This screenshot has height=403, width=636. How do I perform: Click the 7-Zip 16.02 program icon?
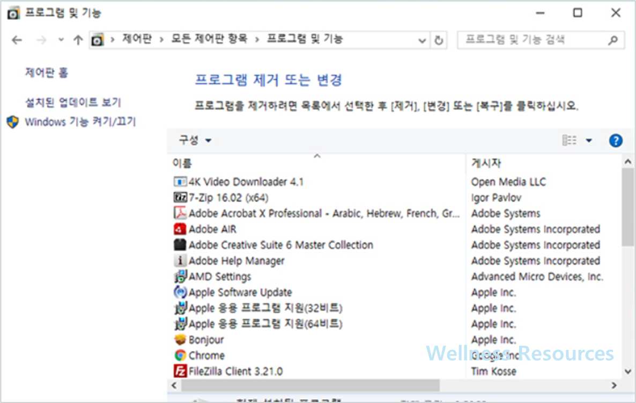180,197
